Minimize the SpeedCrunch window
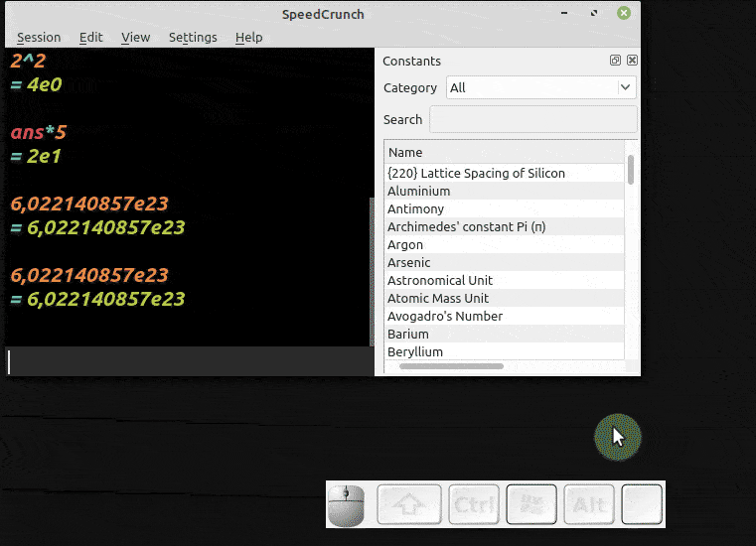Viewport: 756px width, 546px height. tap(564, 13)
